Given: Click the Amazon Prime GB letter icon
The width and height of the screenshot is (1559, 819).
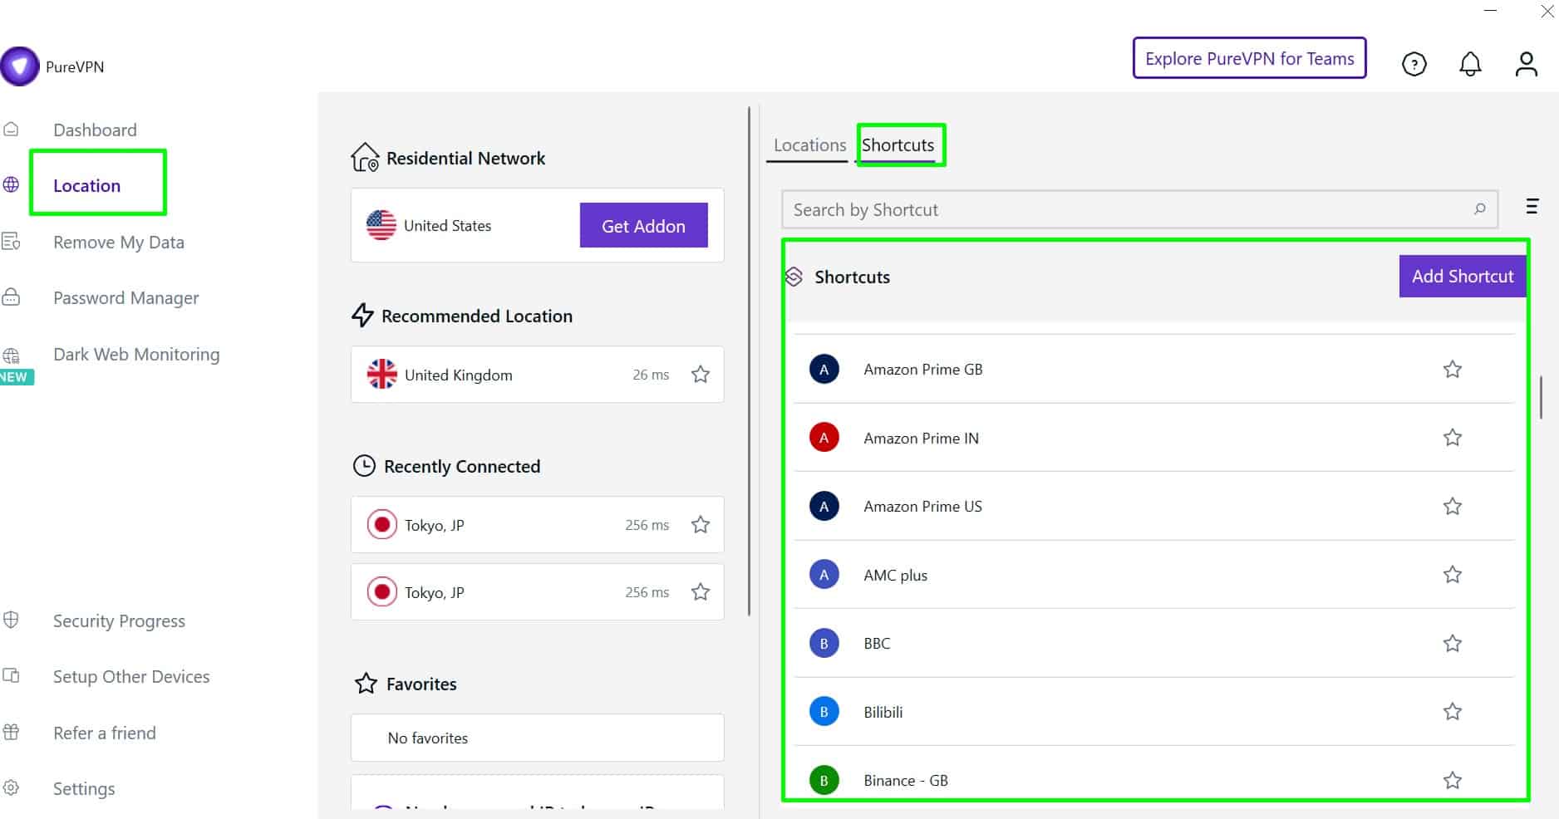Looking at the screenshot, I should point(824,369).
